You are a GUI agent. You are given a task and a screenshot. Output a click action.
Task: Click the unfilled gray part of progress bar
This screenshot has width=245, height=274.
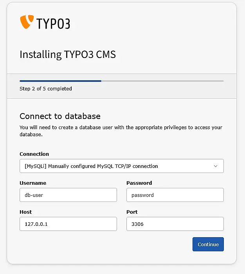click(162, 81)
